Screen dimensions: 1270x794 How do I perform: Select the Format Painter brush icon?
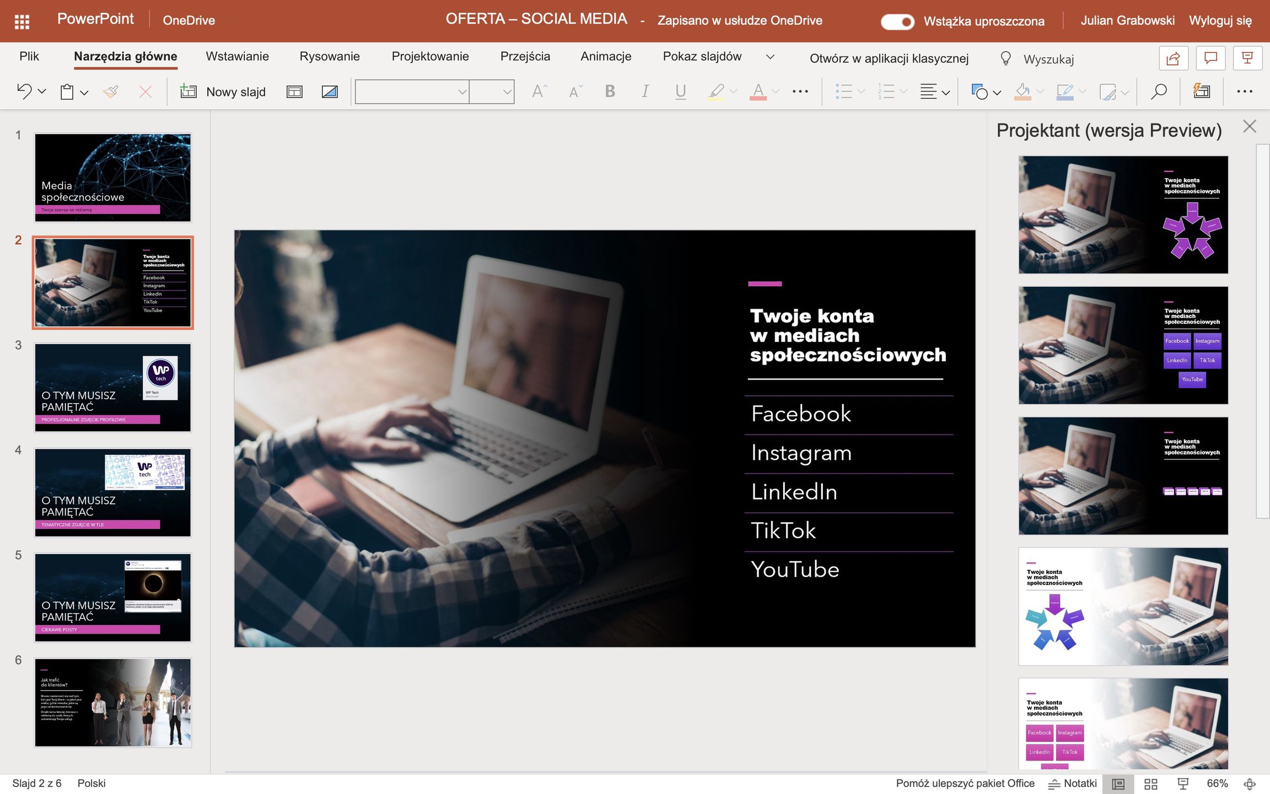111,92
